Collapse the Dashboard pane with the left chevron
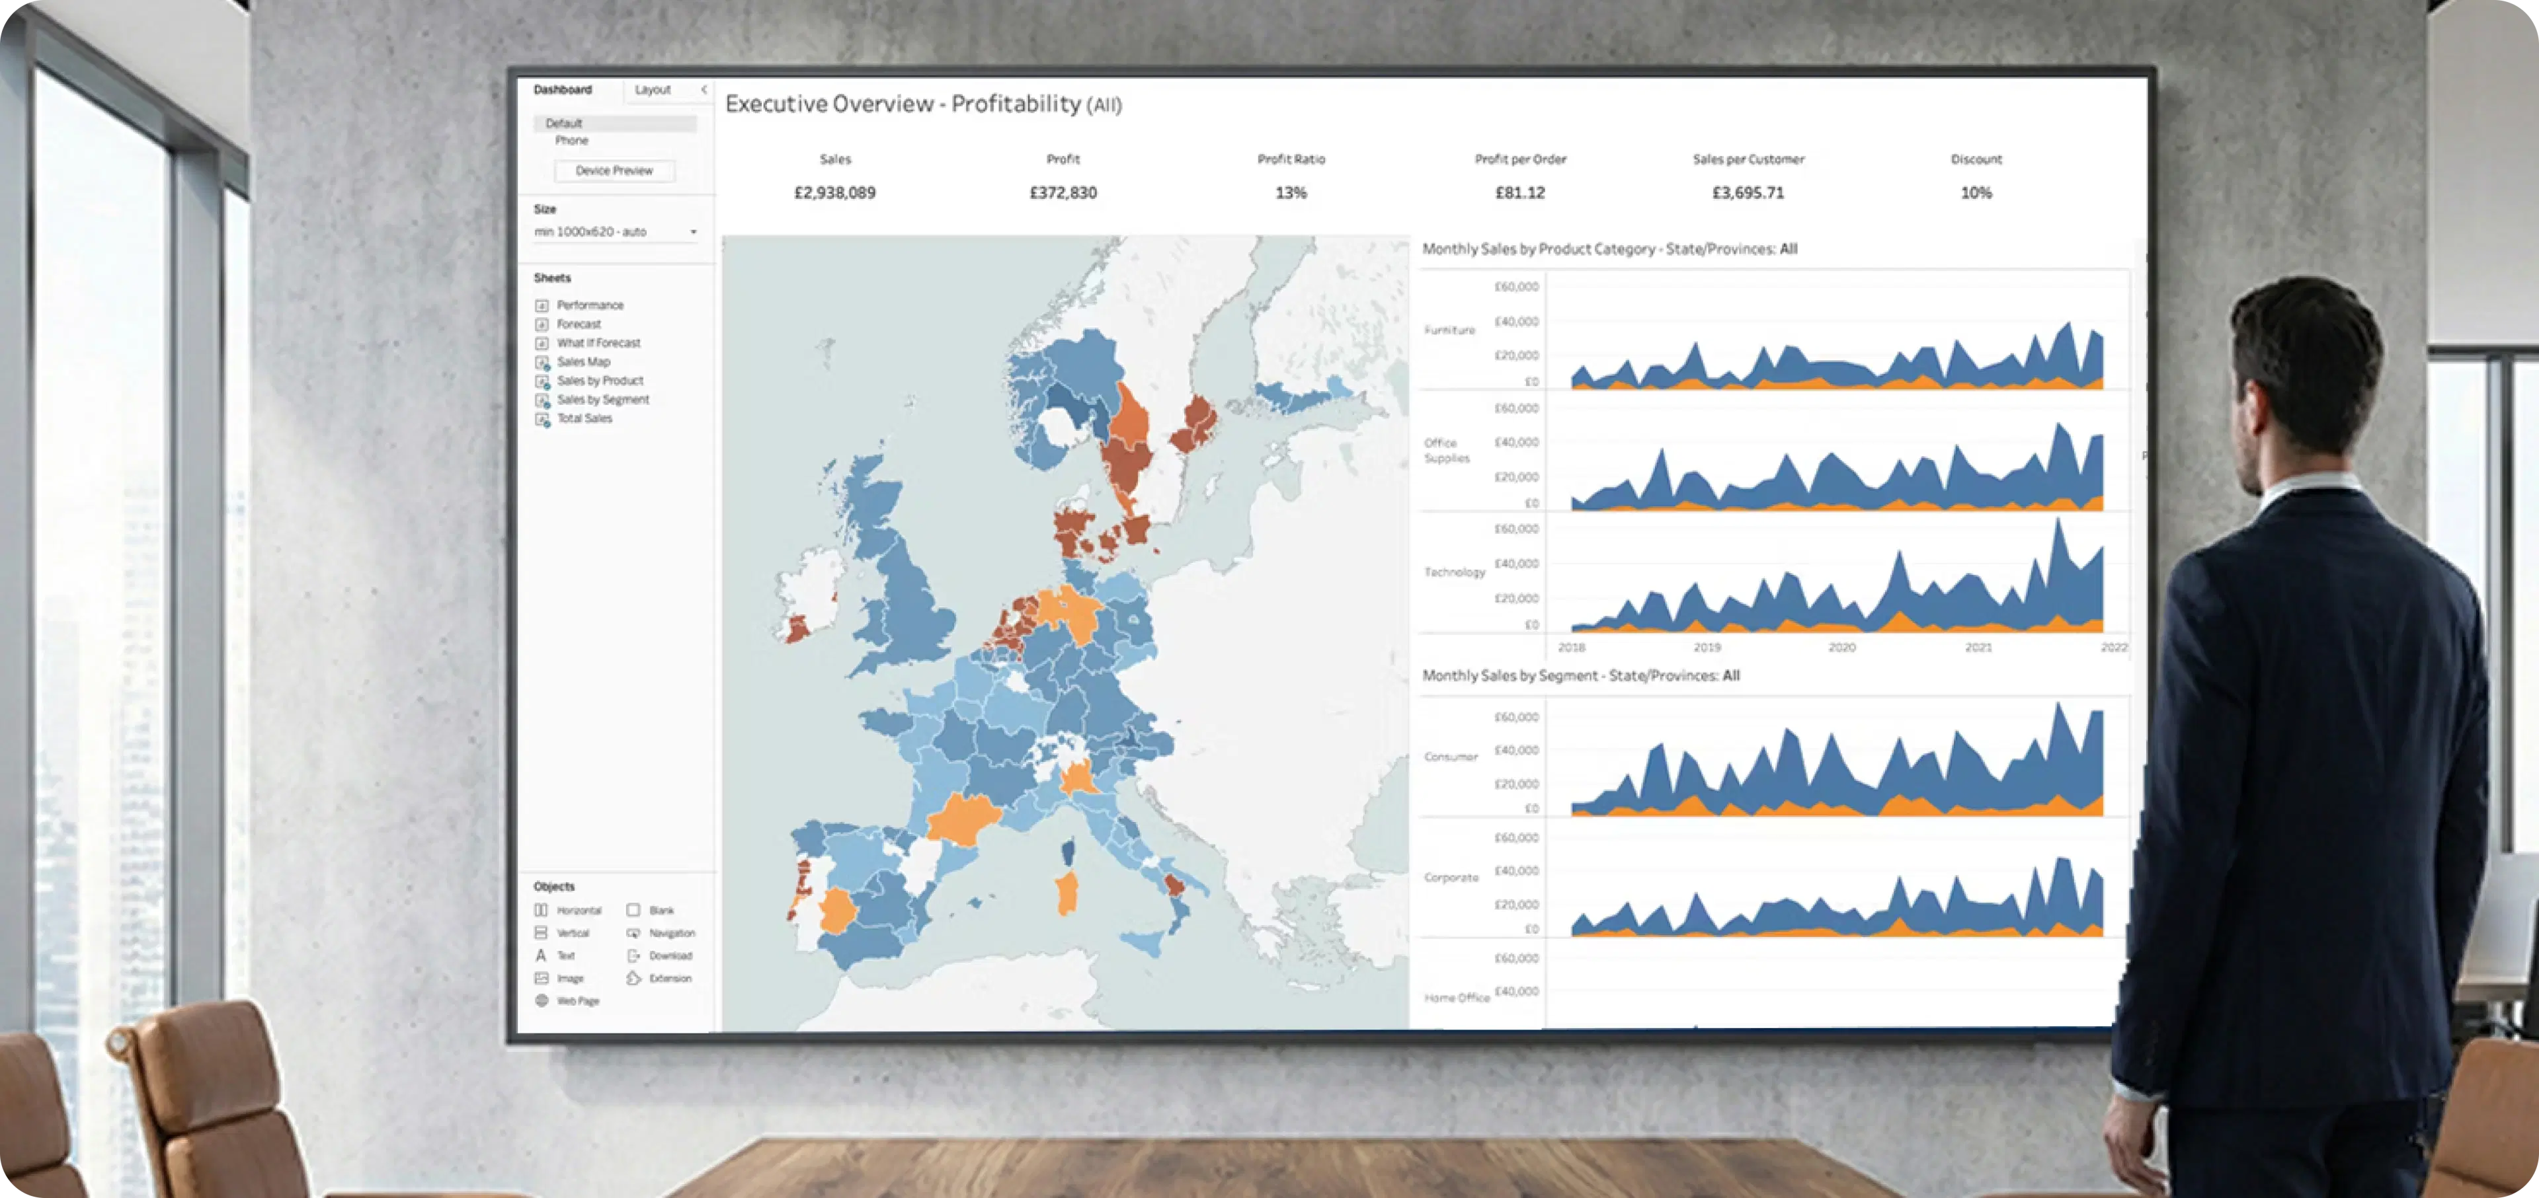Screen dimensions: 2539x1198 [704, 90]
